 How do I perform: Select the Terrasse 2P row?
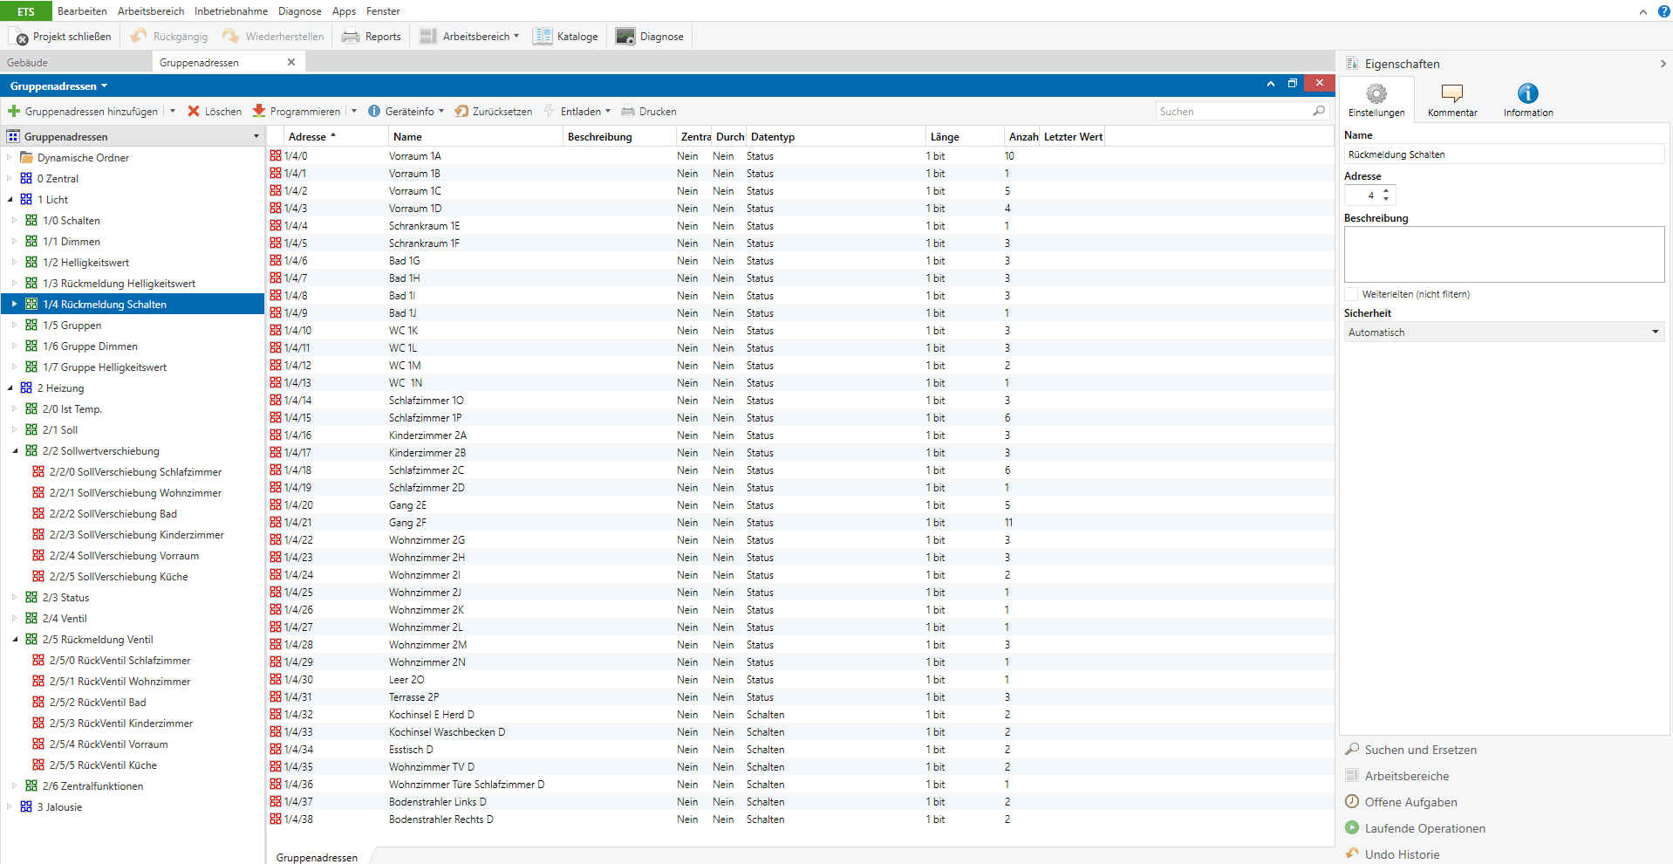click(800, 697)
